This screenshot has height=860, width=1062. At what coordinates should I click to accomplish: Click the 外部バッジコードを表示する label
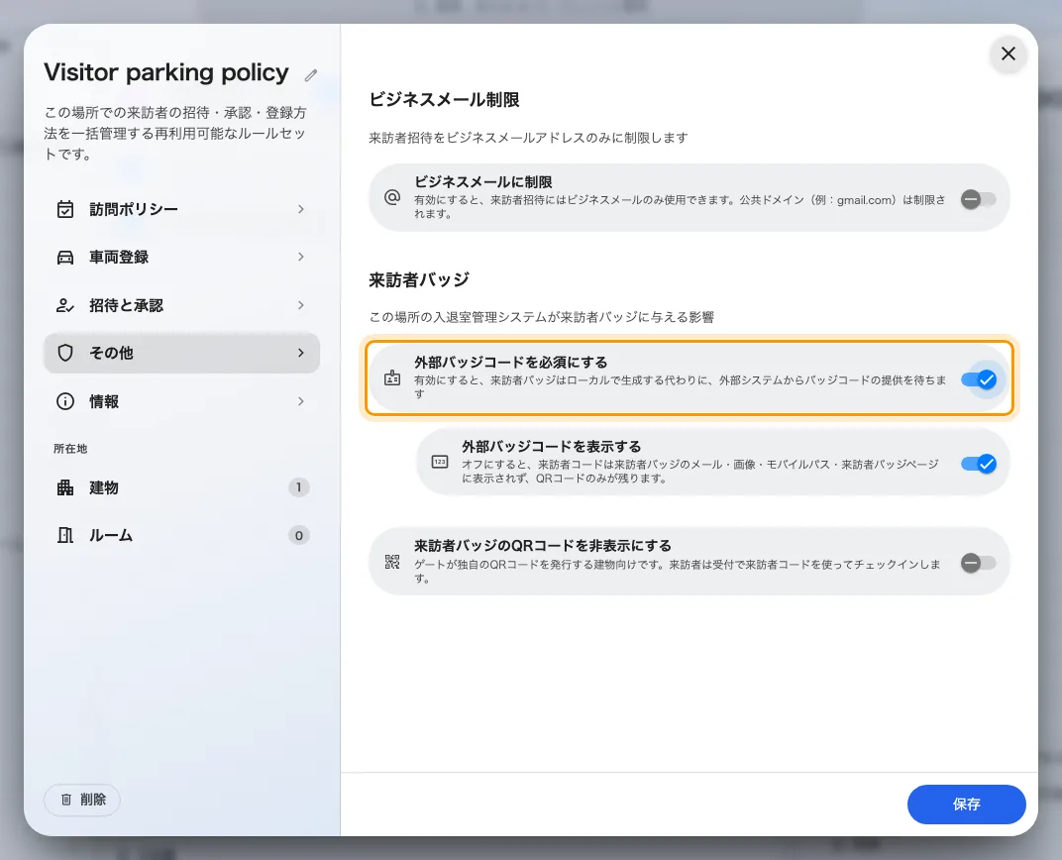click(x=552, y=447)
